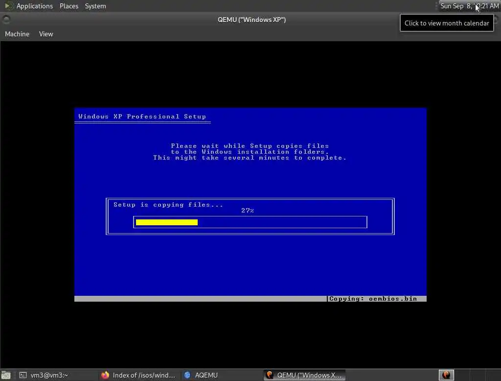Switch to the vm3@vm3:~ terminal window

click(49, 375)
